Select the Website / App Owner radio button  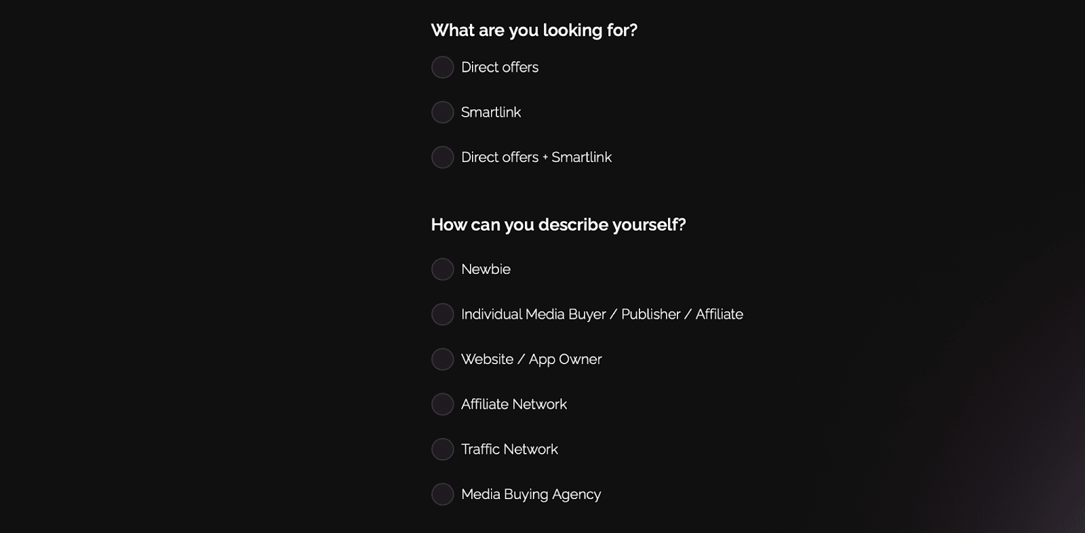[x=442, y=359]
